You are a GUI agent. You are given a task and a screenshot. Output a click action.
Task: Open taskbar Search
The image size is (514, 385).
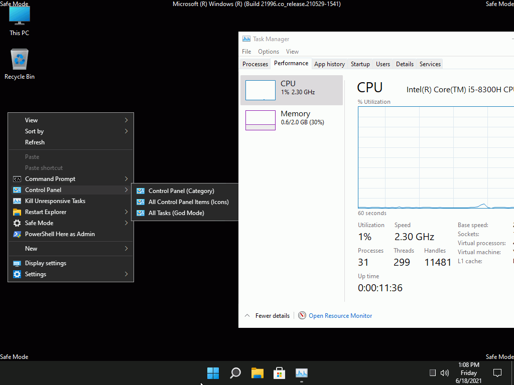point(235,373)
